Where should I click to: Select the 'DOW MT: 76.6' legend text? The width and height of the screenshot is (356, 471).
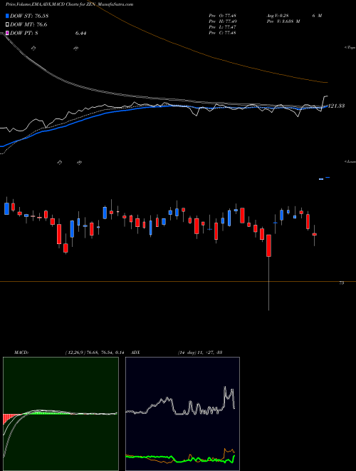28,24
